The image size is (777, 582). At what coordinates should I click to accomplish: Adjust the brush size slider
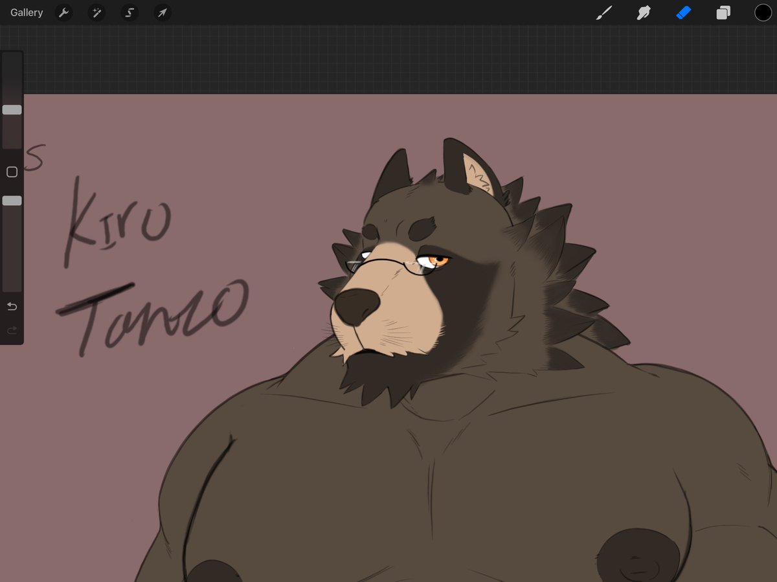pos(12,109)
